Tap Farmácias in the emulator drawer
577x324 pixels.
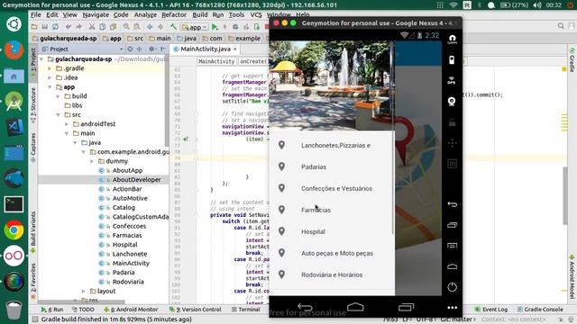click(x=332, y=210)
